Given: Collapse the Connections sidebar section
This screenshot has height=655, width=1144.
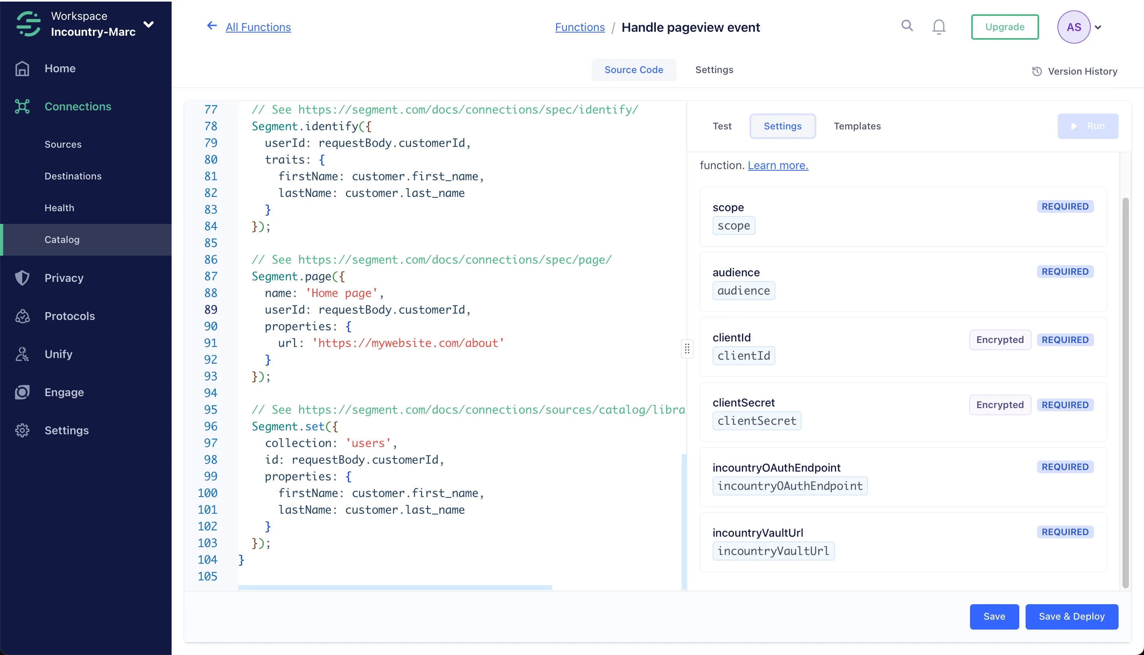Looking at the screenshot, I should click(77, 107).
